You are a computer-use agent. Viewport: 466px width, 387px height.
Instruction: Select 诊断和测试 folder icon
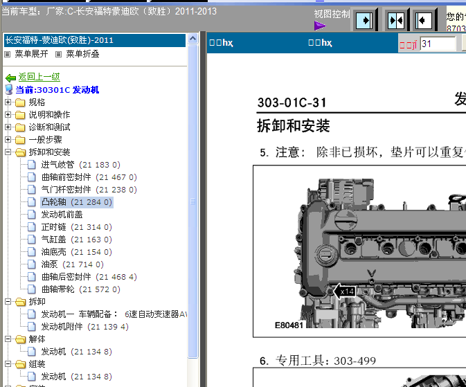(x=20, y=127)
